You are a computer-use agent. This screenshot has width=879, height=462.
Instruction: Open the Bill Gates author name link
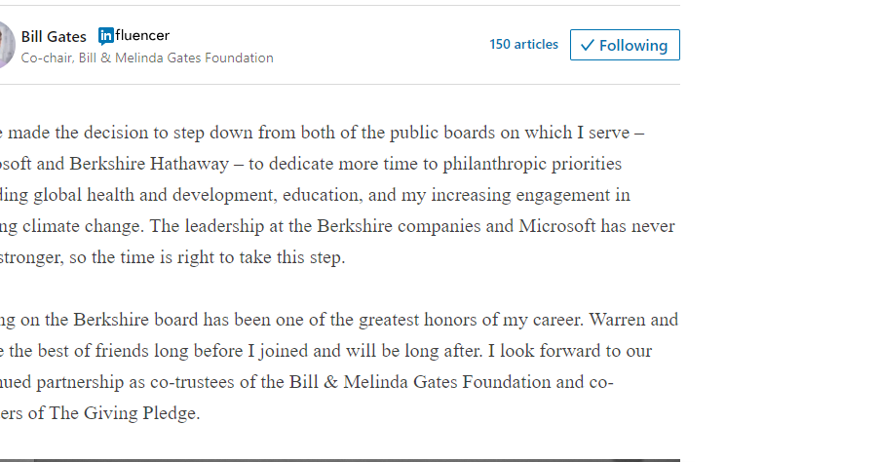tap(54, 36)
